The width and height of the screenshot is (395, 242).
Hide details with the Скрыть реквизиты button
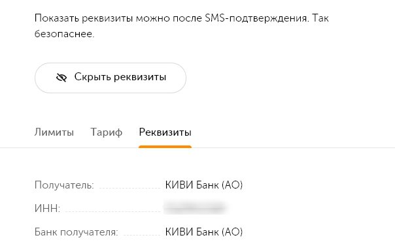coord(111,78)
